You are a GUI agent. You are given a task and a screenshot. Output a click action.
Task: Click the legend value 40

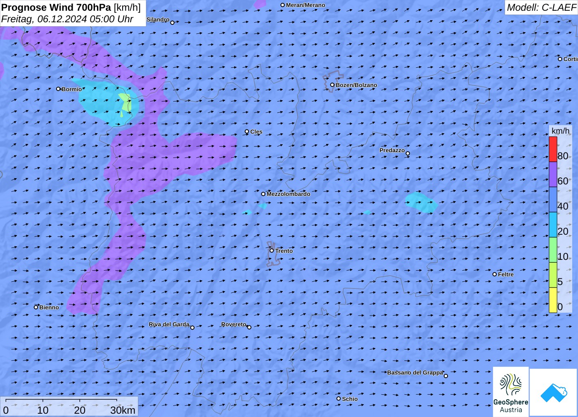pos(563,206)
